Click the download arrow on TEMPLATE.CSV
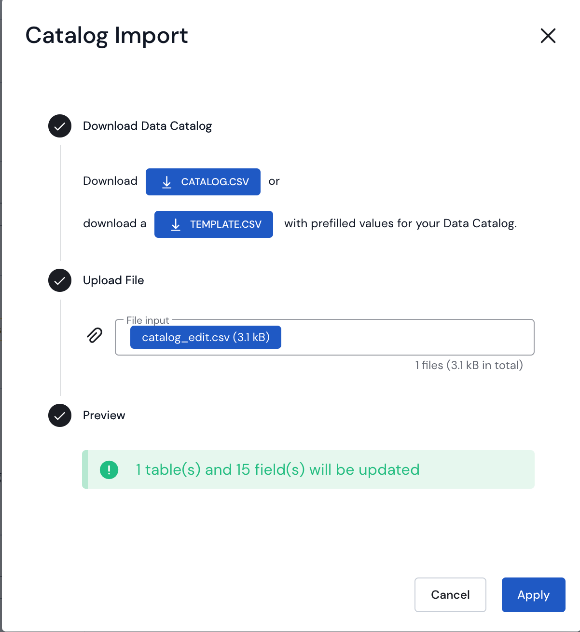The height and width of the screenshot is (632, 580). [x=176, y=224]
